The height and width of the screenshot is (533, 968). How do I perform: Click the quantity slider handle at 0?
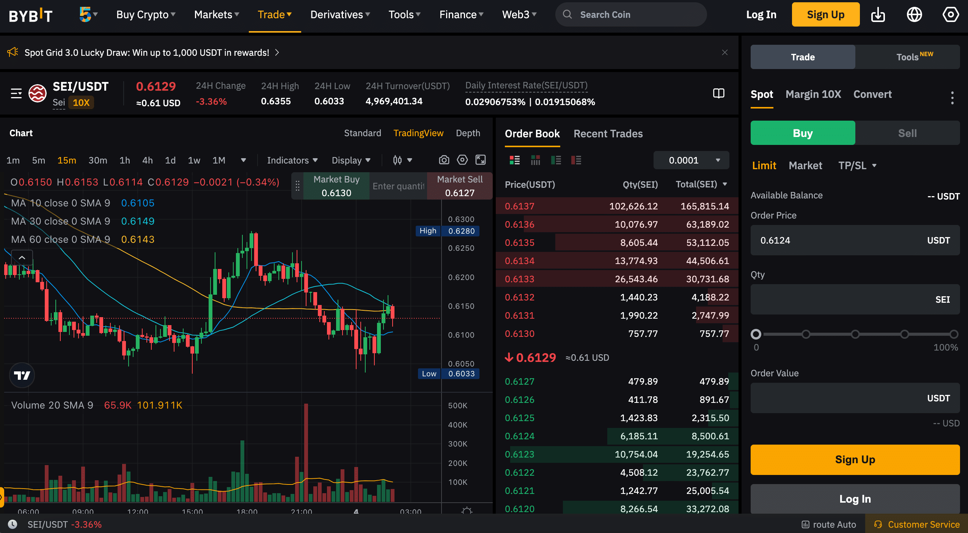click(756, 334)
